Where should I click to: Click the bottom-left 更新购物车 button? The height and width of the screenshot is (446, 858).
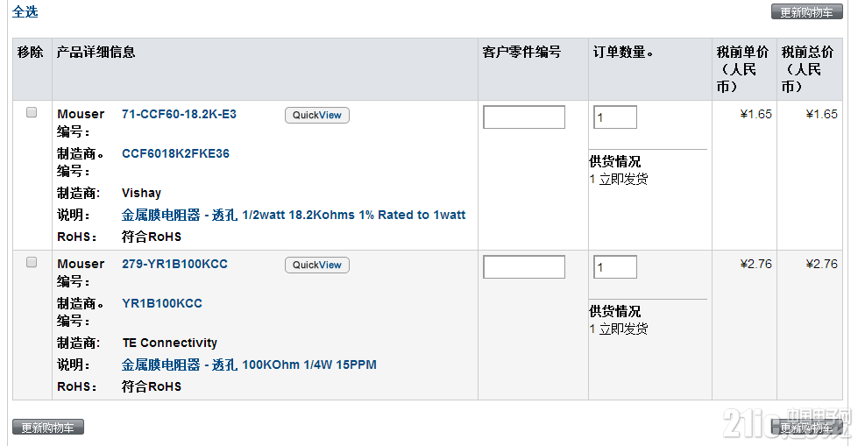click(48, 427)
